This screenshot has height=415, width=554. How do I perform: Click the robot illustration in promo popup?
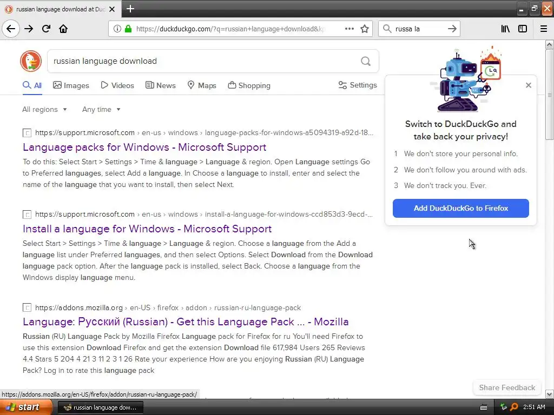click(465, 79)
